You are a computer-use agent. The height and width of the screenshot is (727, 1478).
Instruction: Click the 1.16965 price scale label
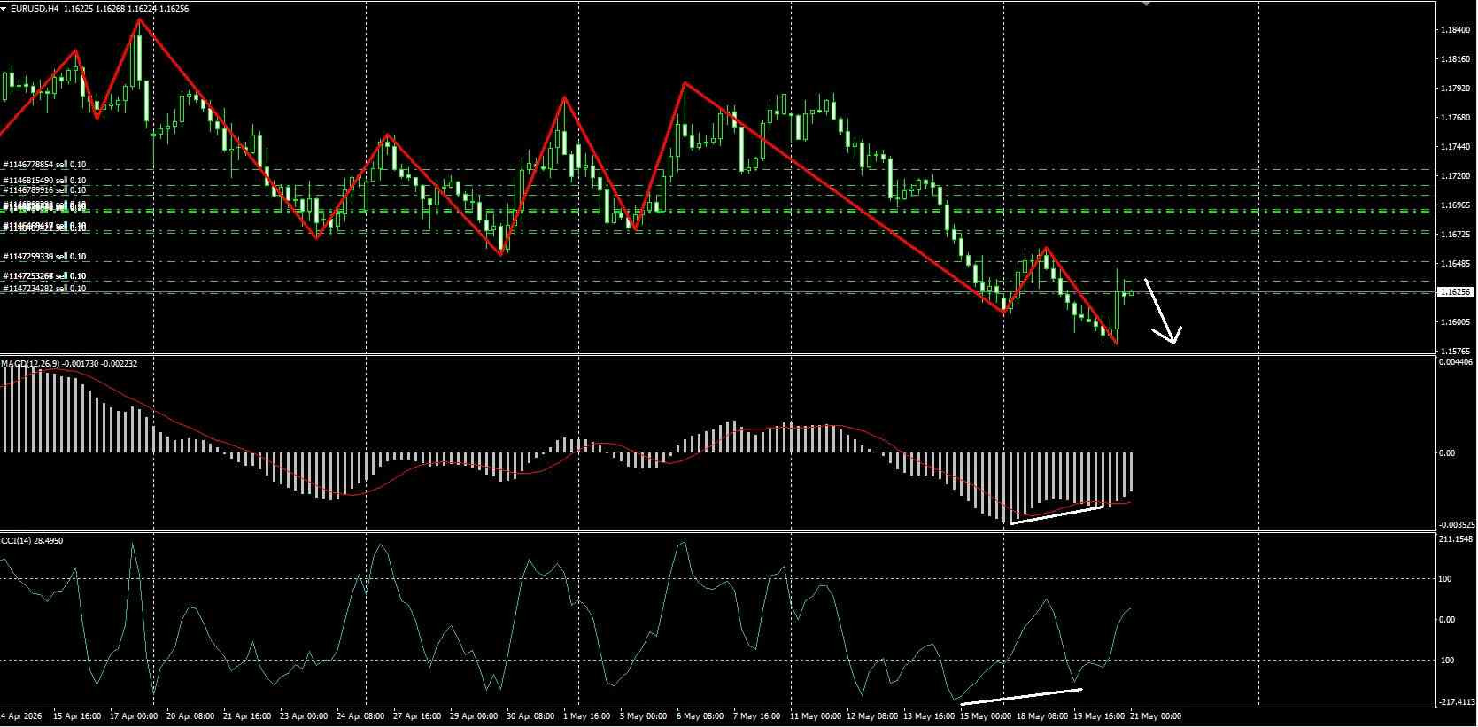(1455, 205)
